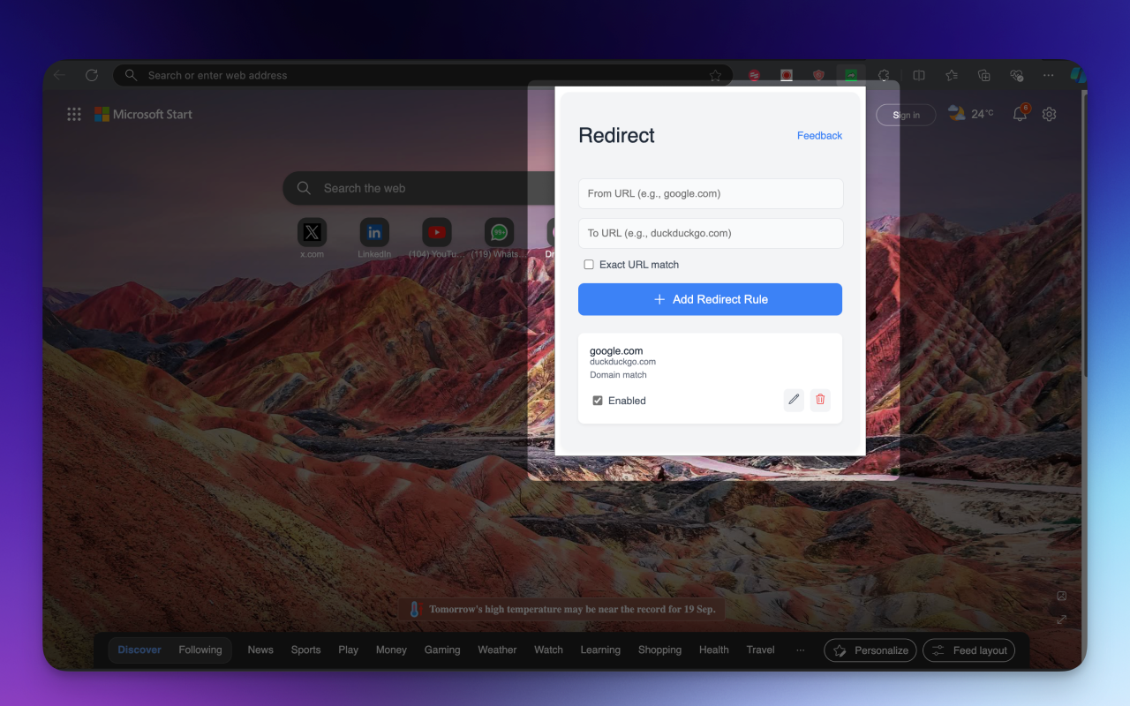1130x706 pixels.
Task: Open the feed options ellipsis next to Travel
Action: tap(801, 650)
